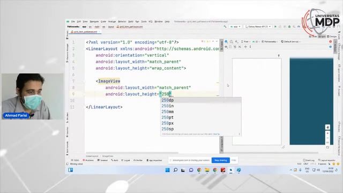Click the autocomplete popup options dots
343x193 pixels.
pos(239,134)
